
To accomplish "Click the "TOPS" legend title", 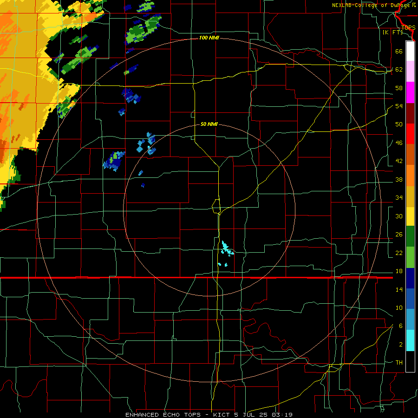I will click(x=408, y=28).
